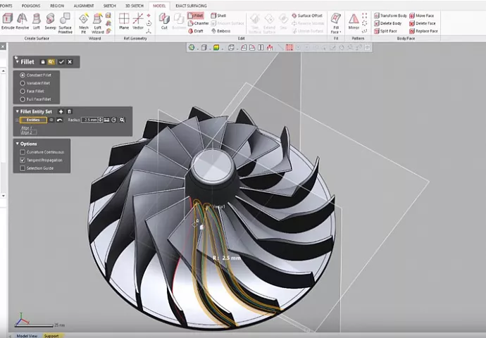Screen dimensions: 486x338
Task: Toggle the lock icon in Fillet header
Action: (x=43, y=62)
